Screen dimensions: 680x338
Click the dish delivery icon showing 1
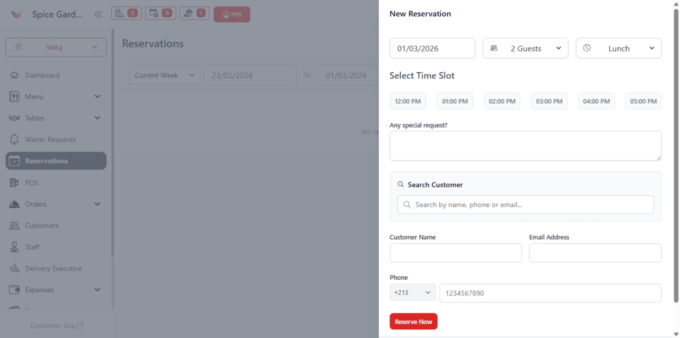pos(195,14)
